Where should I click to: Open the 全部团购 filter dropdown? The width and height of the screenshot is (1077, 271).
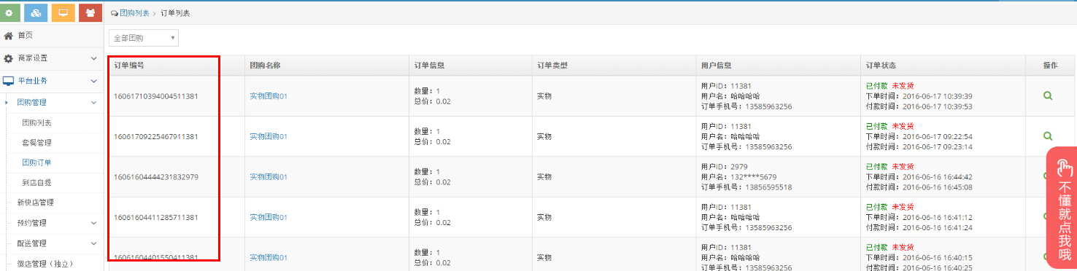[x=143, y=38]
